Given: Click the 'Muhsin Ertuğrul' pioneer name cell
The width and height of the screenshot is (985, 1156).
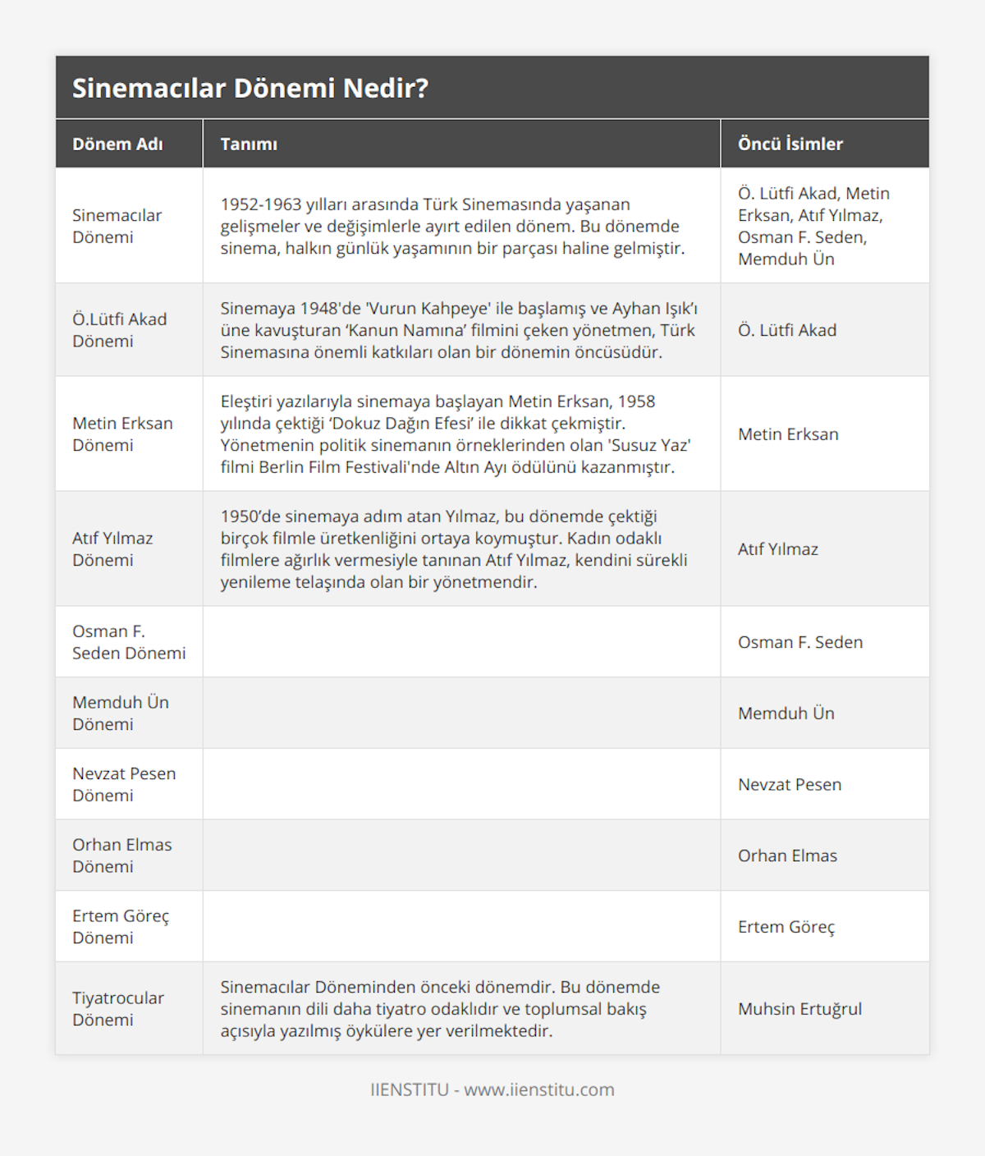Looking at the screenshot, I should tap(799, 1008).
